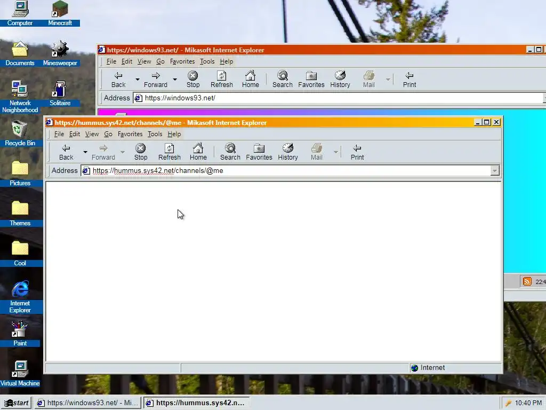Click the start button on taskbar
Viewport: 546px width, 410px height.
click(x=16, y=403)
